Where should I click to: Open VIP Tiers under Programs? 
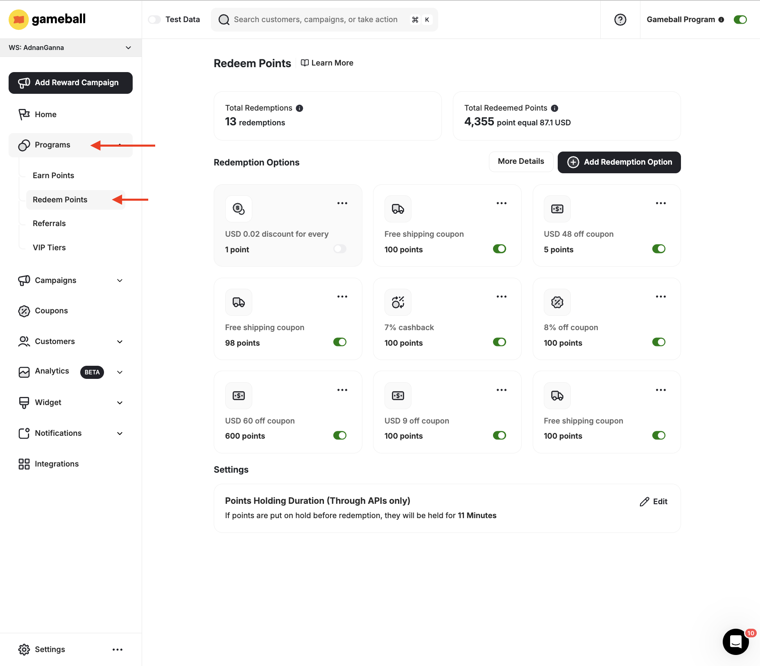coord(49,247)
